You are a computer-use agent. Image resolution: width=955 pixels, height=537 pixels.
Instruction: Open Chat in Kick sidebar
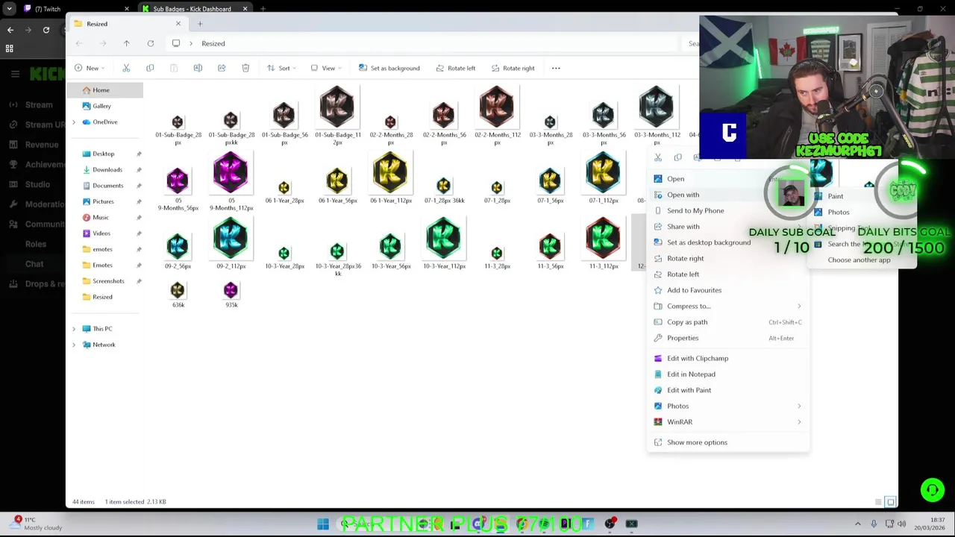pyautogui.click(x=34, y=264)
